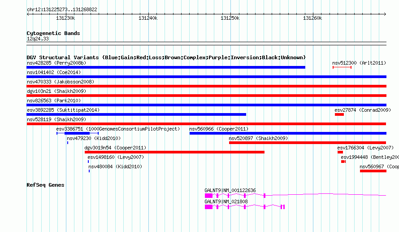Click the red bar under dgv103n21

tap(206, 96)
